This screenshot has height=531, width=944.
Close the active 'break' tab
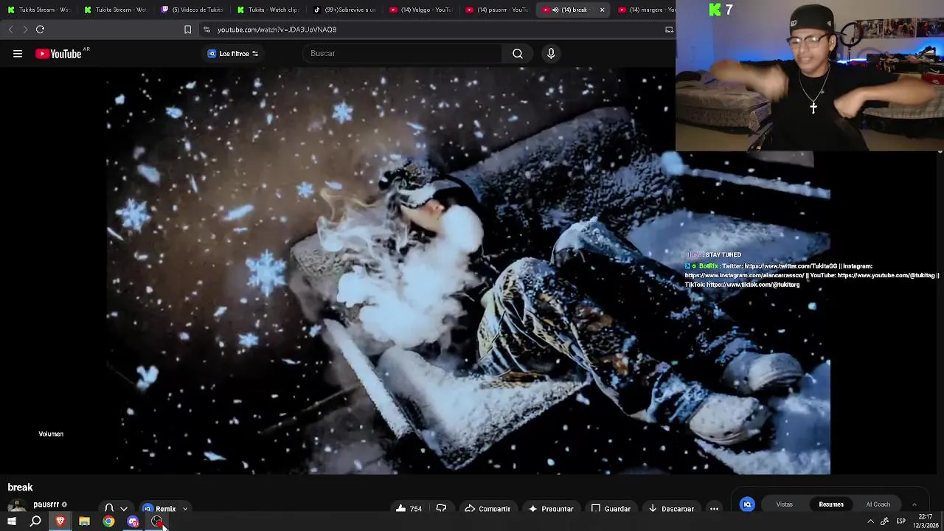coord(602,10)
